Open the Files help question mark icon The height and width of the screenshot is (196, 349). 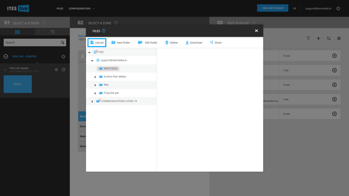104,31
